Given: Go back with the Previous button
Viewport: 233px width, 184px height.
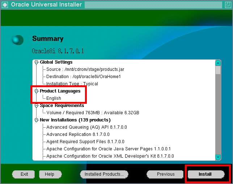Looking at the screenshot, I should pos(165,174).
